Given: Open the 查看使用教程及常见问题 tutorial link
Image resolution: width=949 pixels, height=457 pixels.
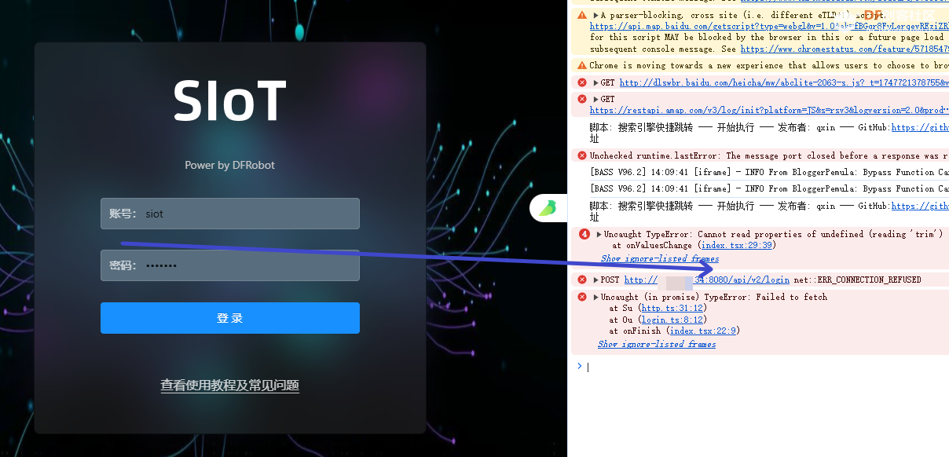Looking at the screenshot, I should tap(229, 386).
